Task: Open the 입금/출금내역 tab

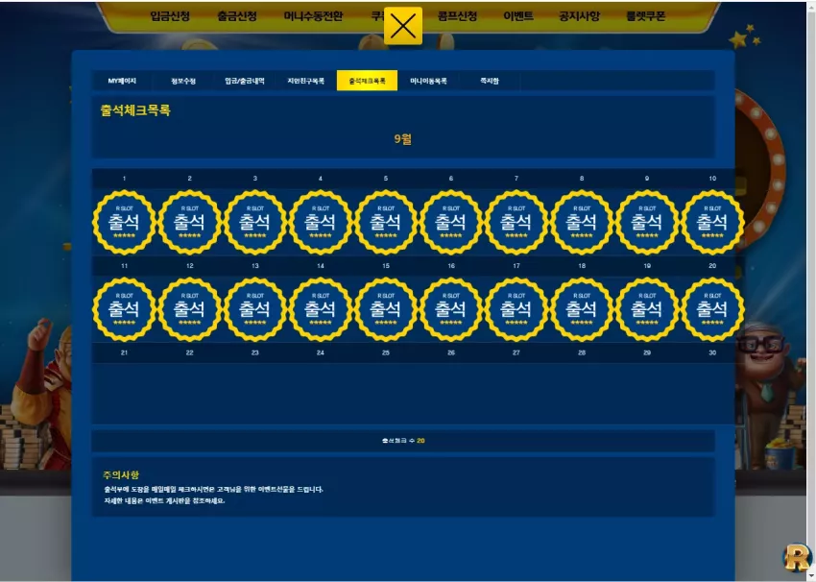Action: click(245, 81)
